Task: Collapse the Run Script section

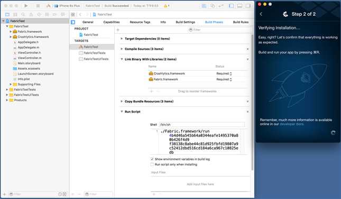Action: tap(122, 112)
